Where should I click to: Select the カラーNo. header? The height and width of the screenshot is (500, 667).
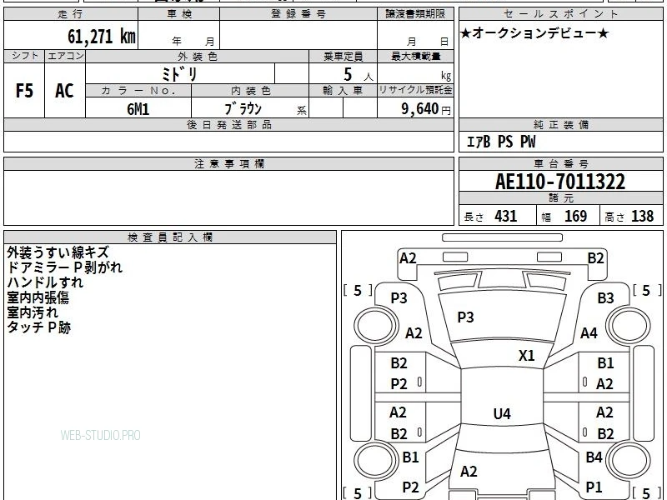coord(138,91)
